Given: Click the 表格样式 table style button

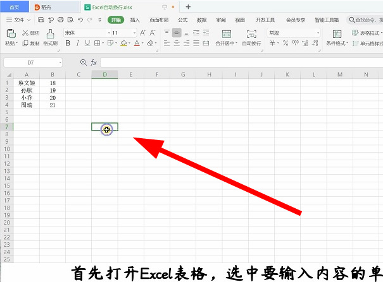Looking at the screenshot, I should [x=367, y=33].
